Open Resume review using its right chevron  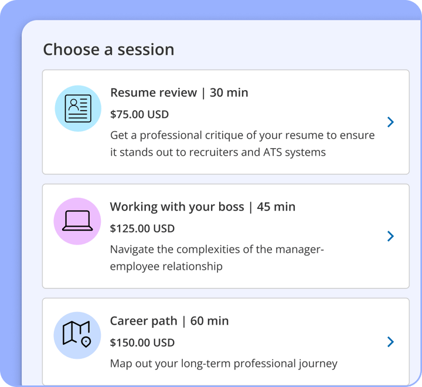390,122
